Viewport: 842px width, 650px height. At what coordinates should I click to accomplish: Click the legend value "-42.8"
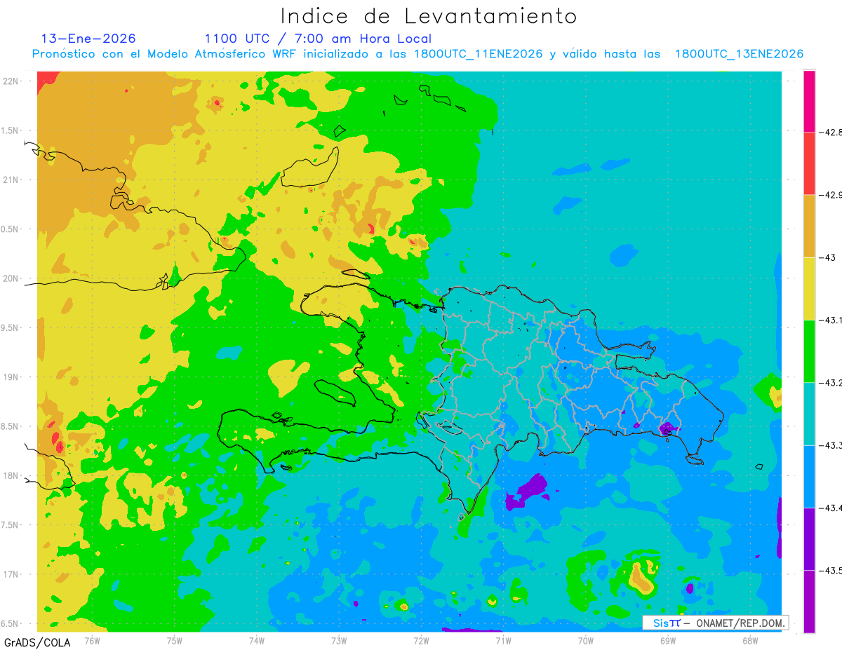[830, 132]
